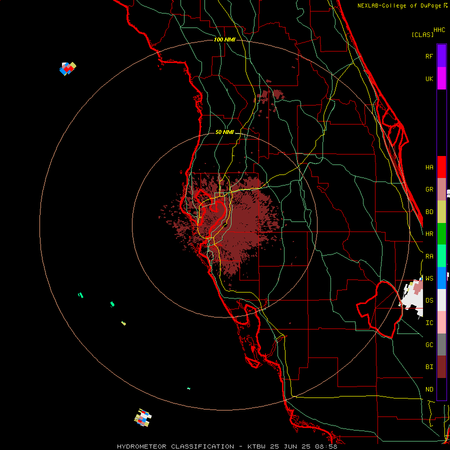Click the DS white legend swatch

pyautogui.click(x=441, y=300)
